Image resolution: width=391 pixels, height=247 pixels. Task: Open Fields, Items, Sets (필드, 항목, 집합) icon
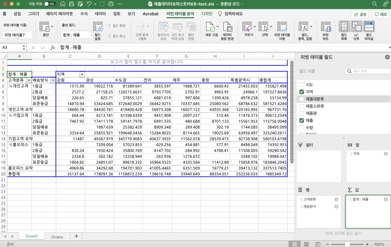pos(304,26)
